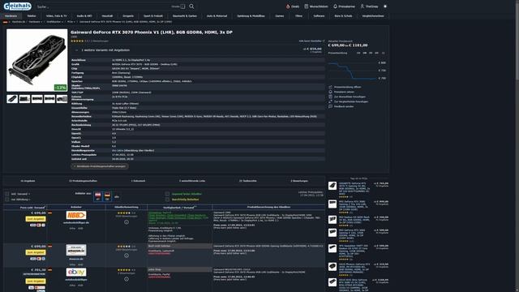The image size is (519, 292).
Task: Open the Geizhals homepage logo
Action: (18, 6)
